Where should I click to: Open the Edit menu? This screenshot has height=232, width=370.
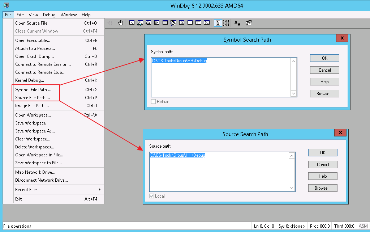(20, 14)
